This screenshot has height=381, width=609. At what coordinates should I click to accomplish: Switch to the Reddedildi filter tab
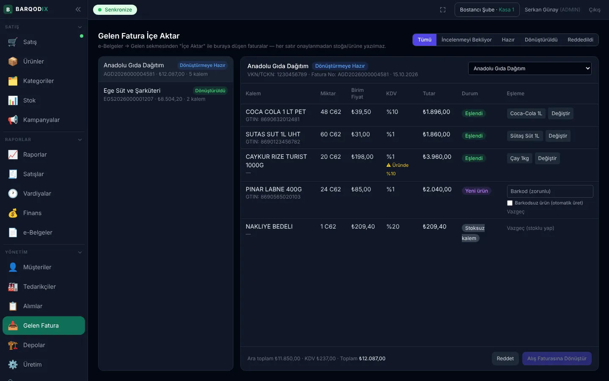[x=580, y=40]
